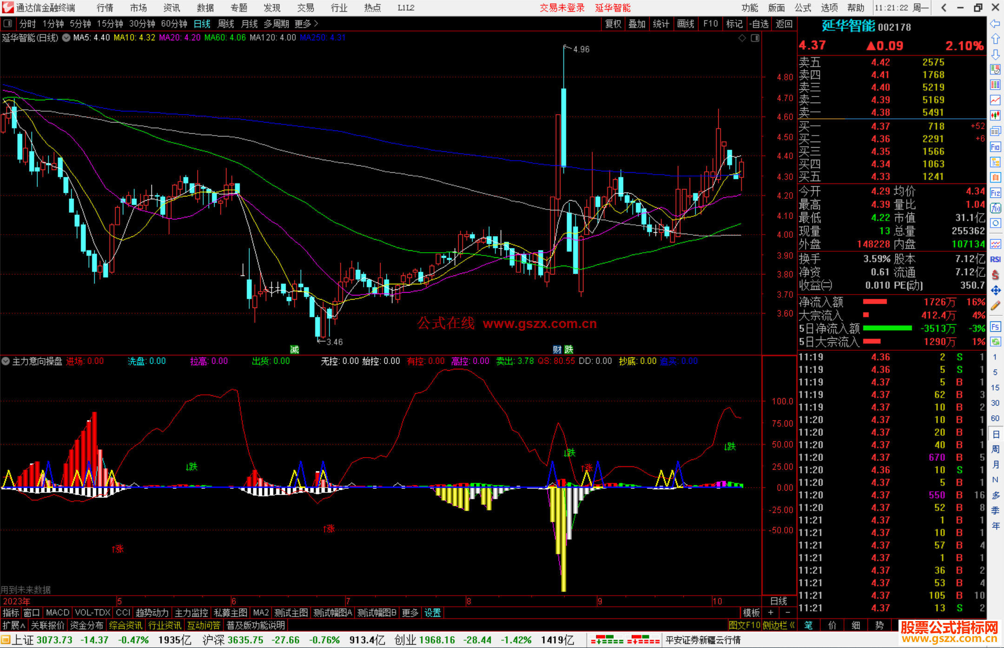1004x648 pixels.
Task: Click the red 净流入额 flow bar
Action: (875, 302)
